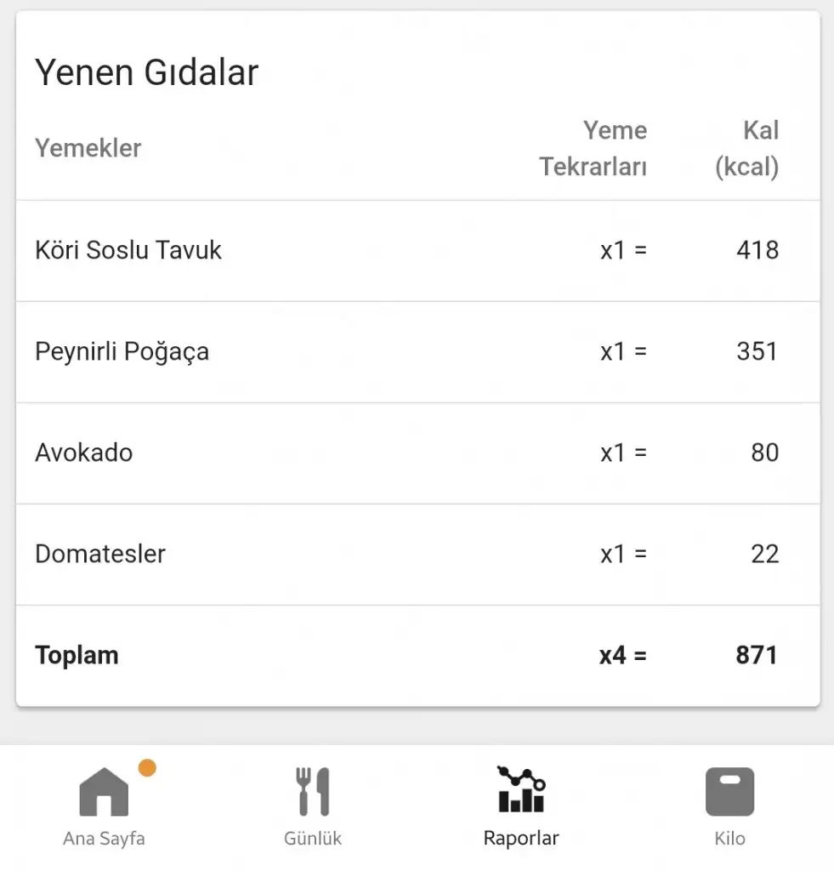Tap the Yemekler column header

(x=88, y=148)
